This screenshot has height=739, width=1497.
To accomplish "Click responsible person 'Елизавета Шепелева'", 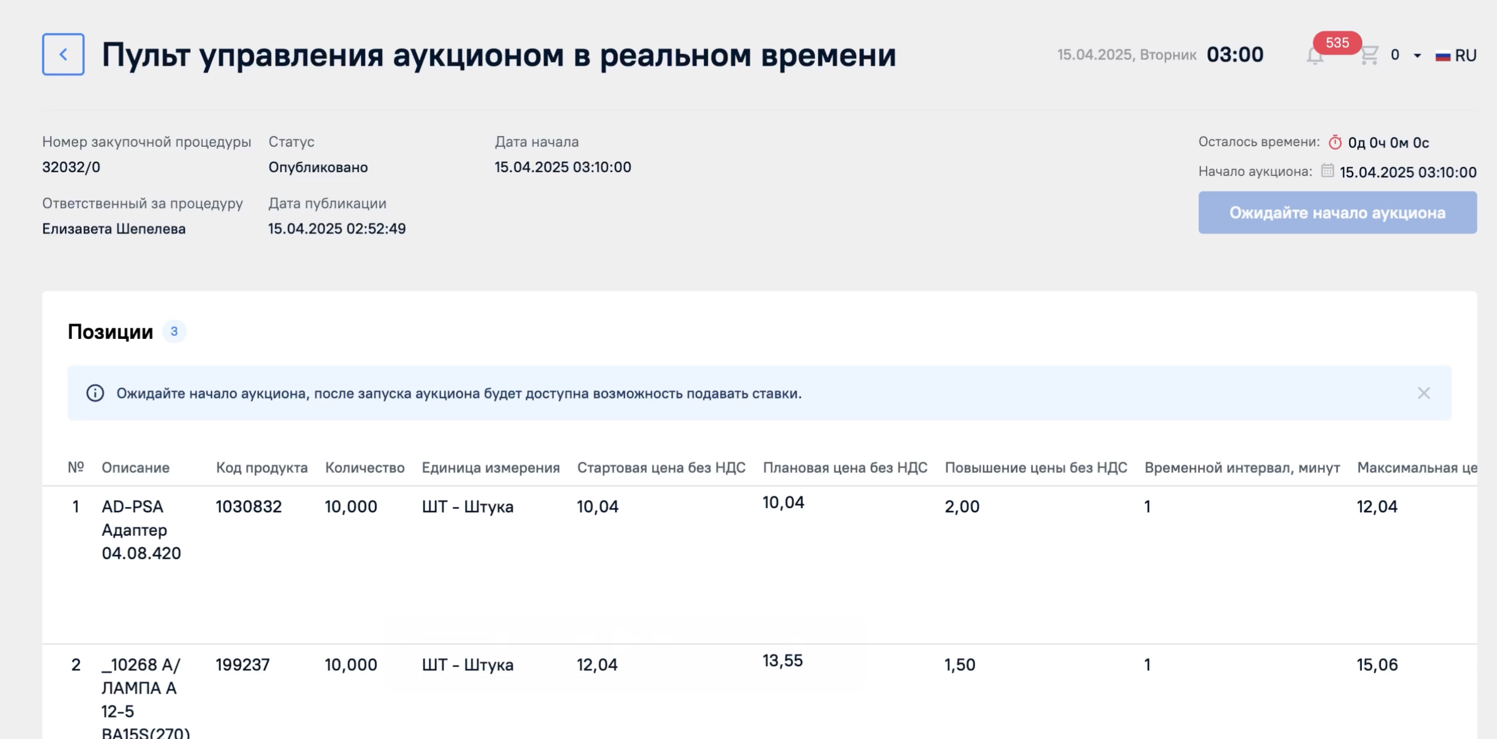I will click(114, 229).
